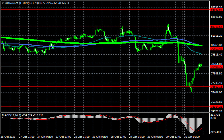The width and height of the screenshot is (224, 140).
Task: Select the 81715.54 red price level label
Action: tap(217, 27)
